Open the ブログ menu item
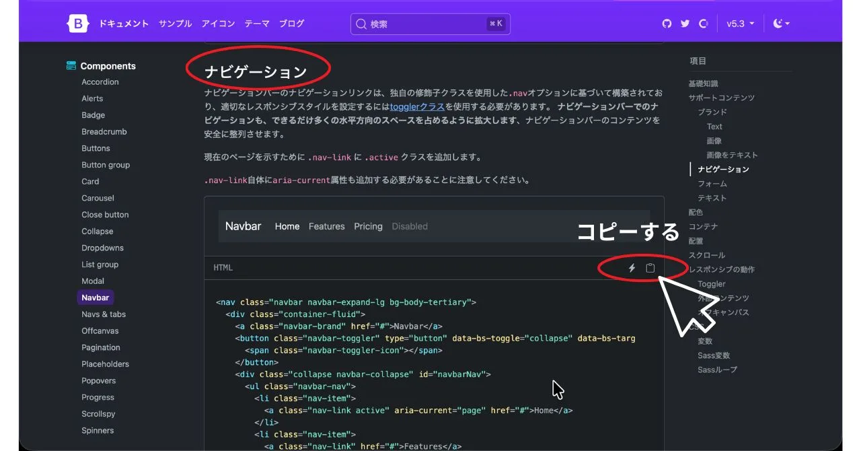The height and width of the screenshot is (451, 861). tap(291, 24)
